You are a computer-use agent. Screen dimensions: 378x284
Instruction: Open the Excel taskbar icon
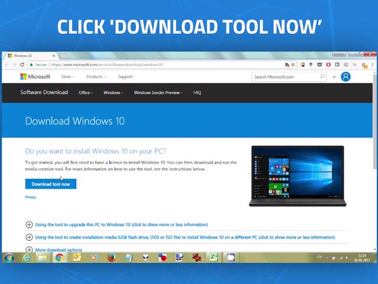213,258
